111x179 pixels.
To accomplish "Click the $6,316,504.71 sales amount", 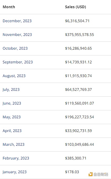I will tap(77, 21).
